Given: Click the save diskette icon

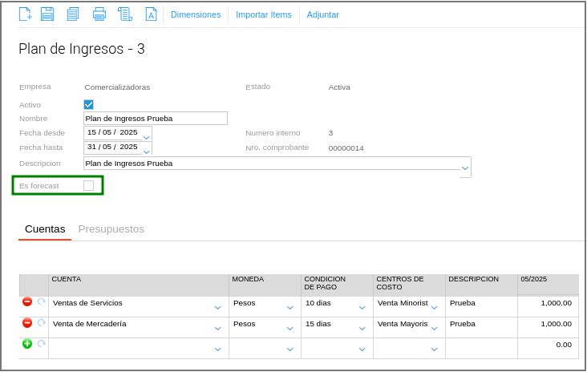Looking at the screenshot, I should coord(47,14).
